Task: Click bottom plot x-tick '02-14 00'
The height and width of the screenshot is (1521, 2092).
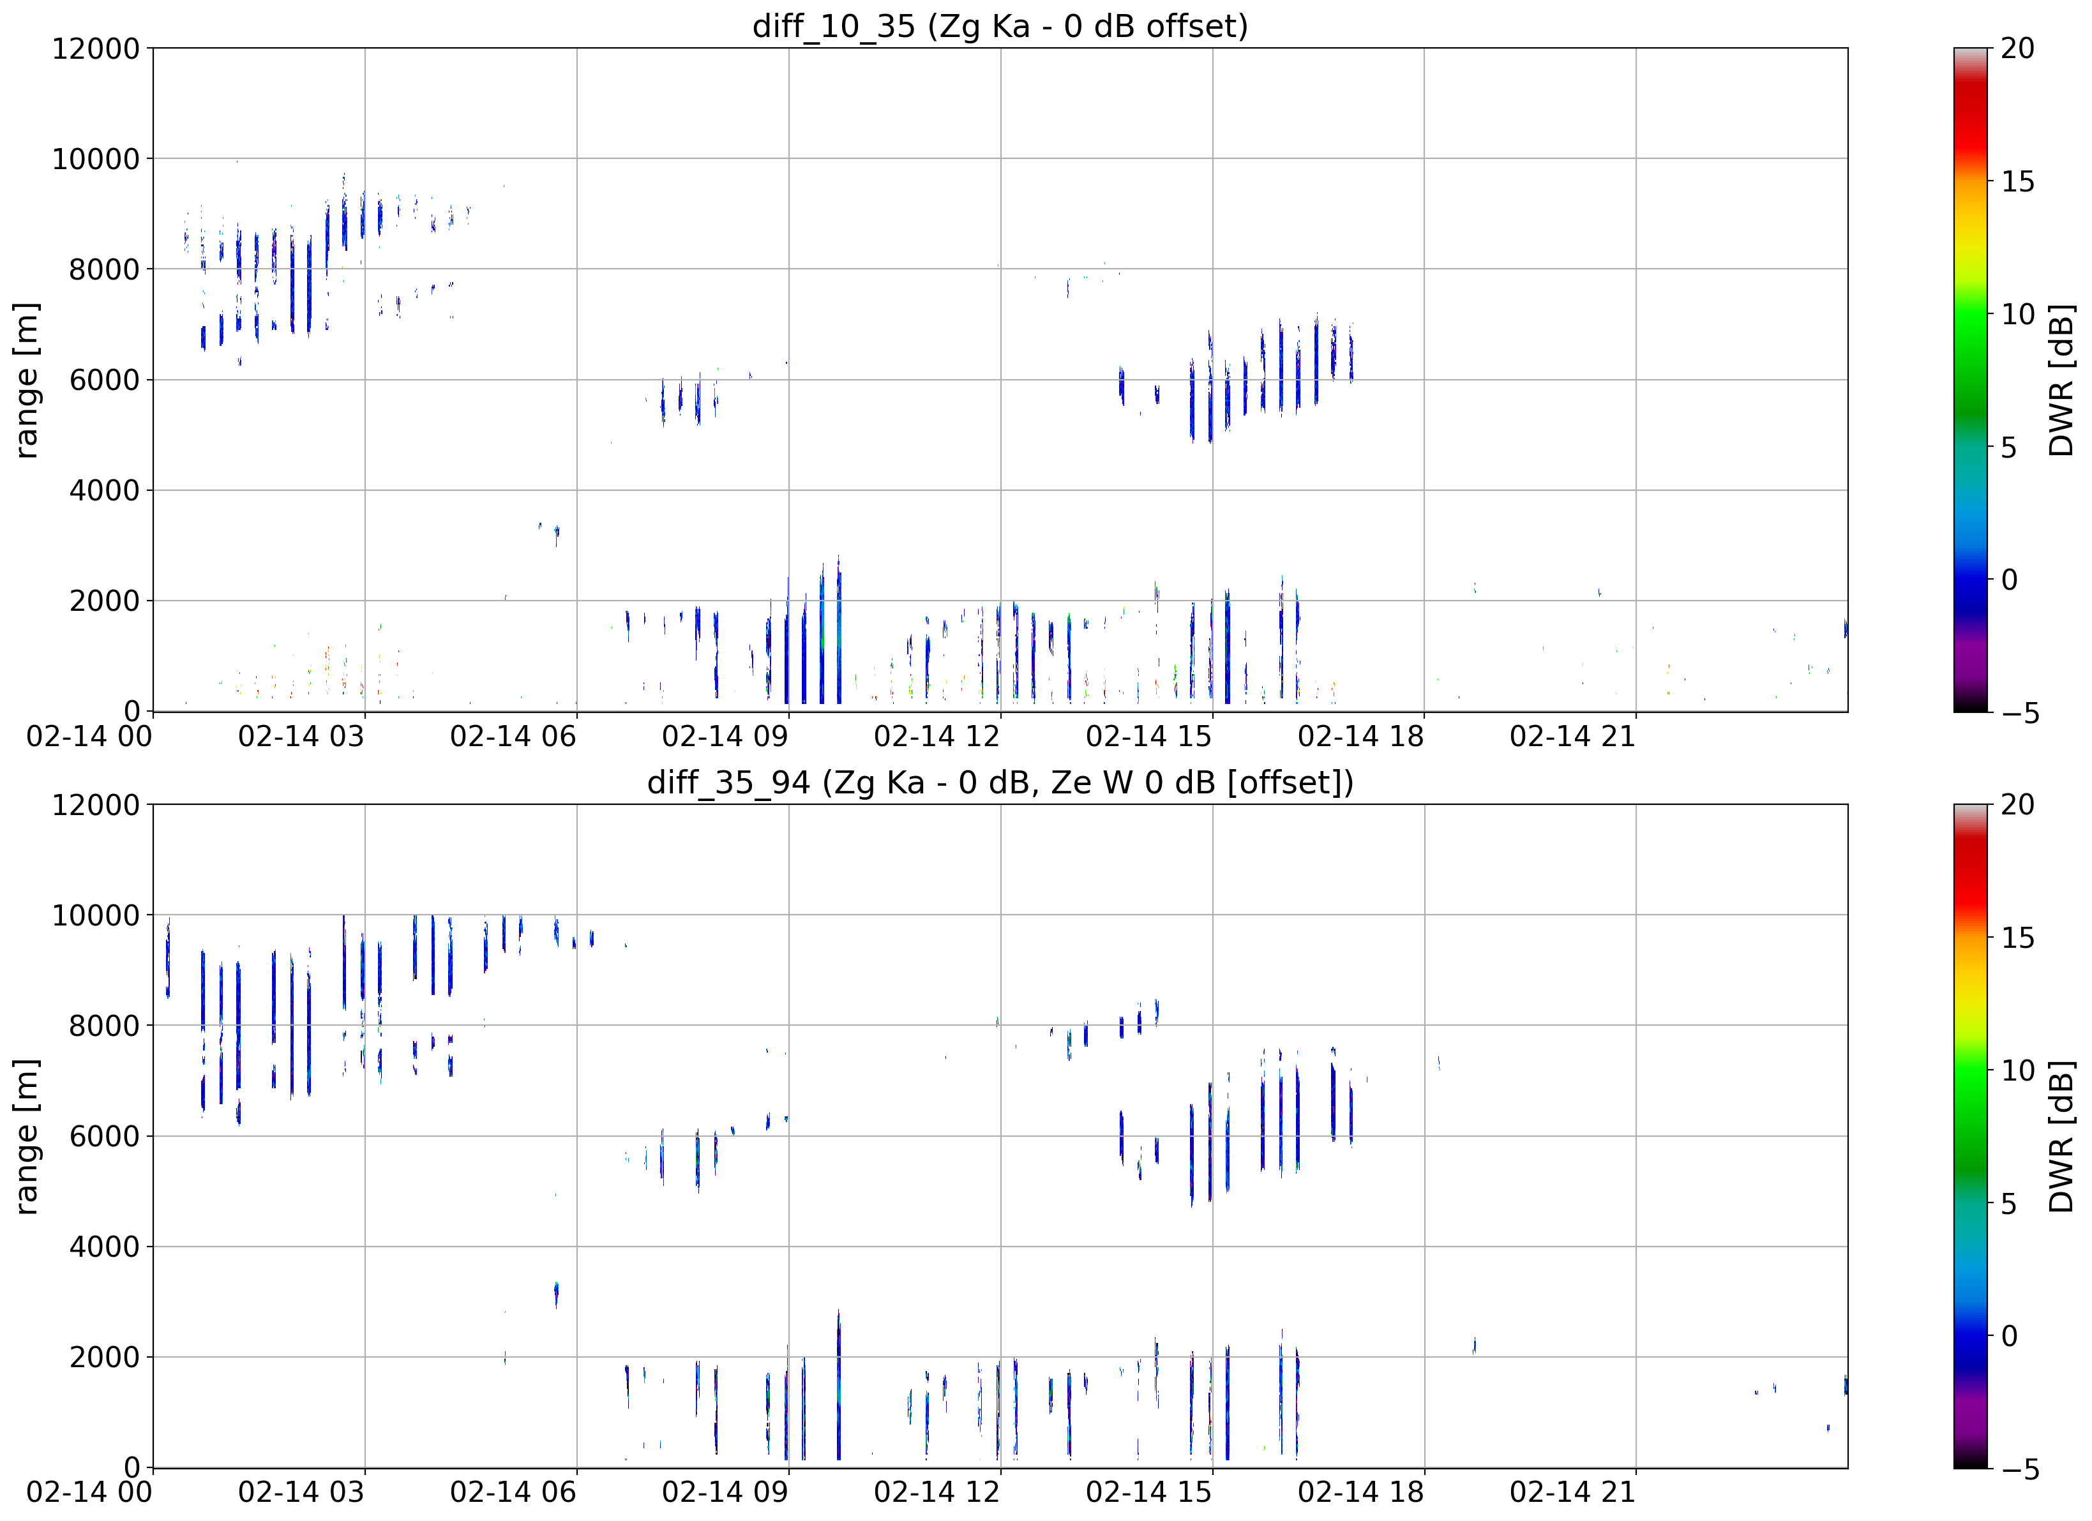Action: point(89,1492)
